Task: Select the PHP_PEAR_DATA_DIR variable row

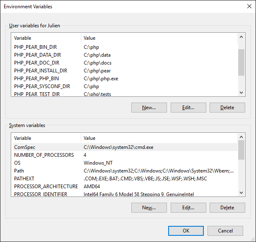Action: [x=125, y=55]
